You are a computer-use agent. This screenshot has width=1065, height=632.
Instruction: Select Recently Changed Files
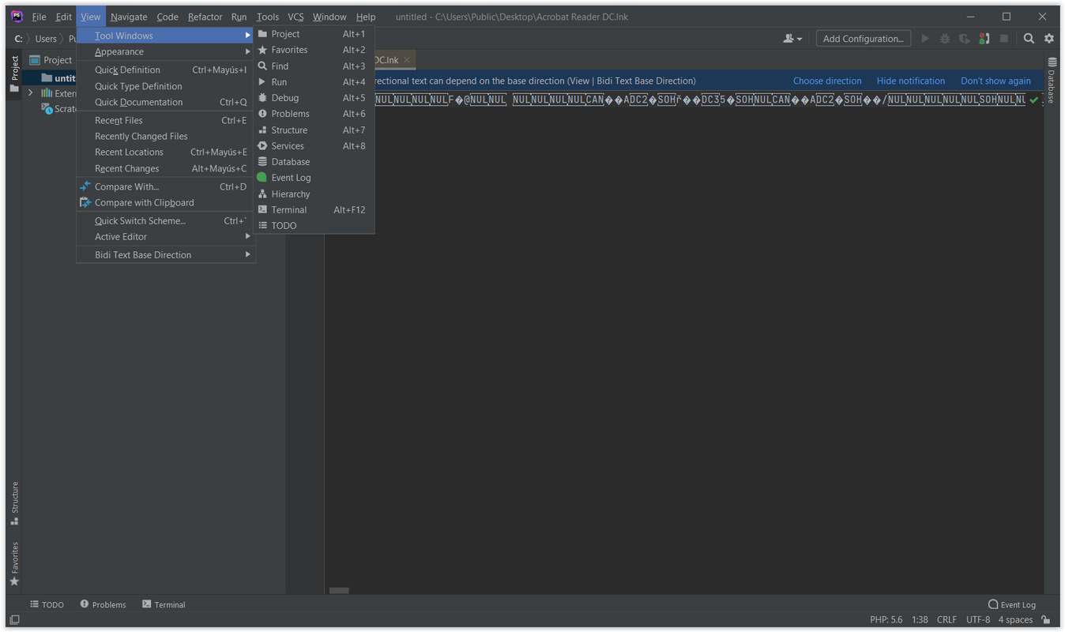pyautogui.click(x=166, y=137)
